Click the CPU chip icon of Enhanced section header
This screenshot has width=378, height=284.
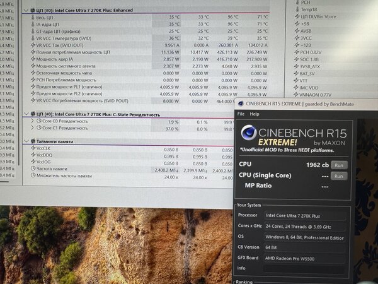(x=33, y=10)
